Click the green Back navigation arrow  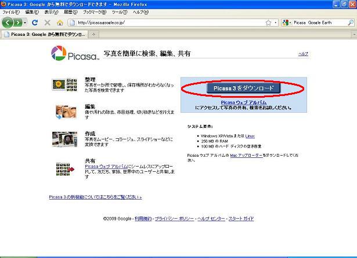click(8, 23)
